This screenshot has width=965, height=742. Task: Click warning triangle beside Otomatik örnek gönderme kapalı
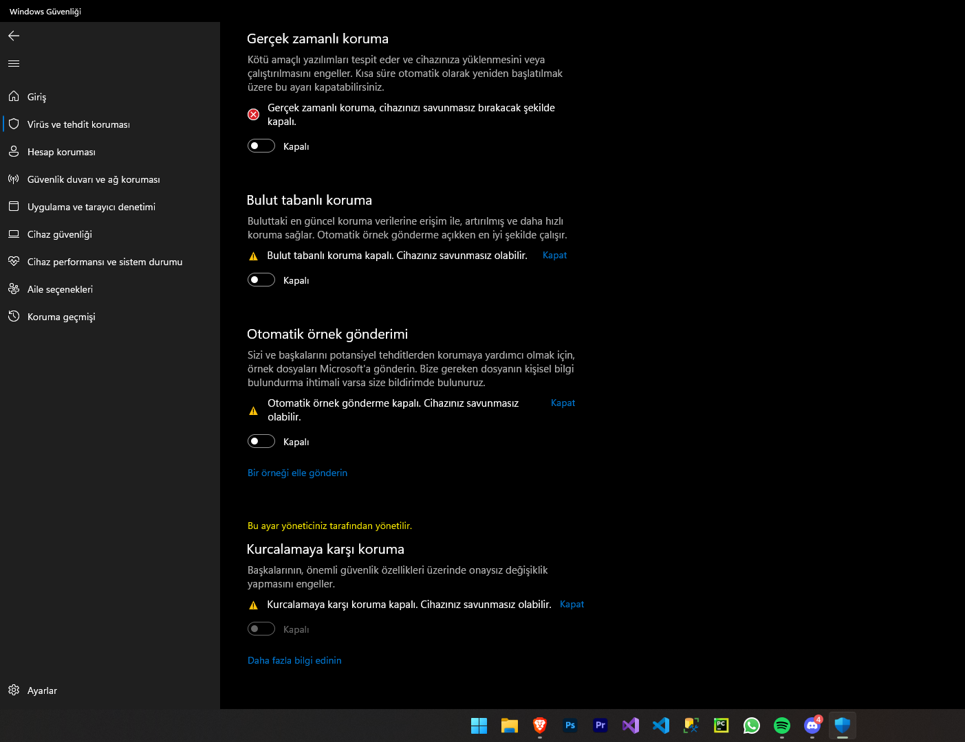tap(253, 411)
